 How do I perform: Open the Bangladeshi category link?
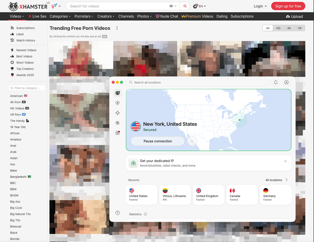coord(21,177)
